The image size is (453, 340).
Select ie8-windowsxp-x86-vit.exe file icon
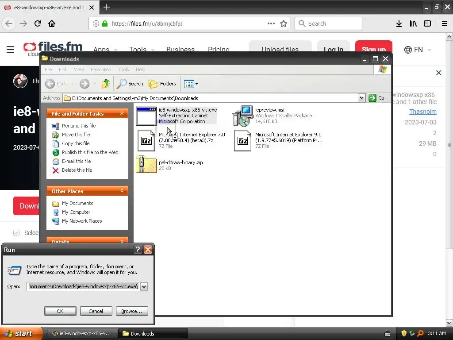point(146,116)
